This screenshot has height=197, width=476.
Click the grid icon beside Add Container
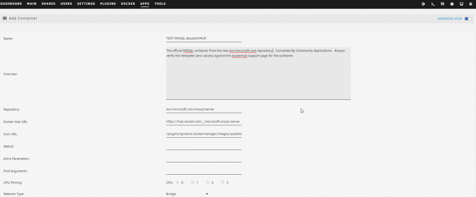pos(5,19)
